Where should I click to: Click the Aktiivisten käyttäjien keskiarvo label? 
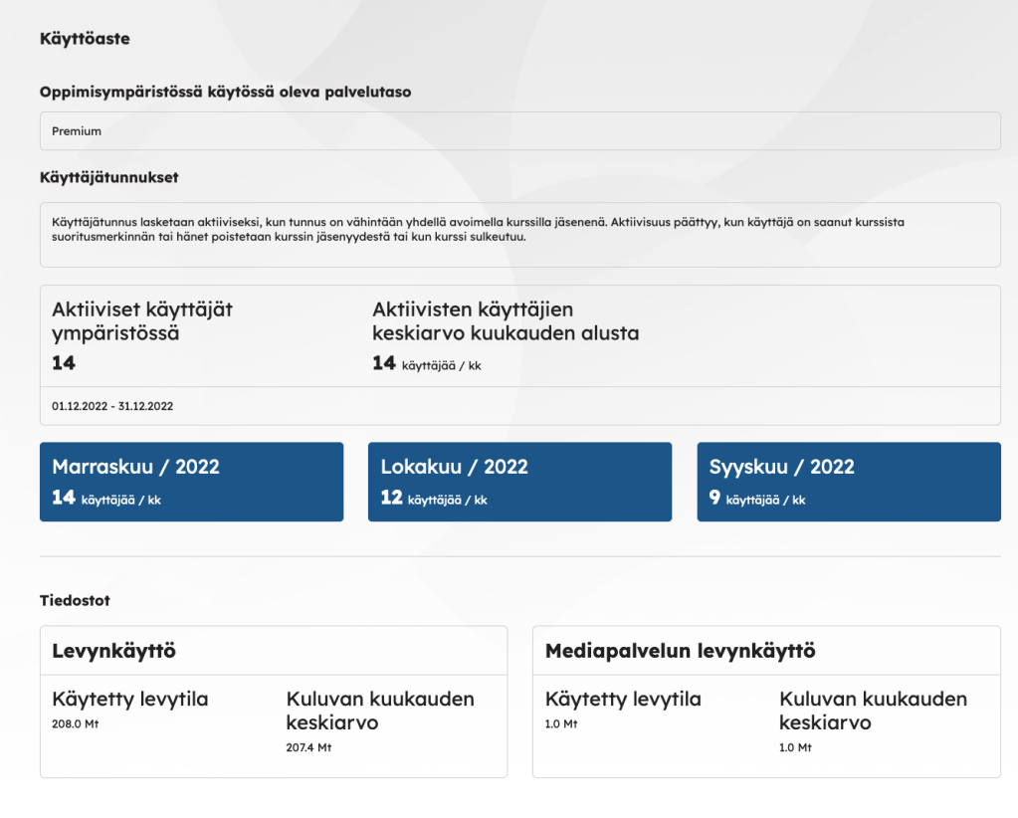click(506, 321)
